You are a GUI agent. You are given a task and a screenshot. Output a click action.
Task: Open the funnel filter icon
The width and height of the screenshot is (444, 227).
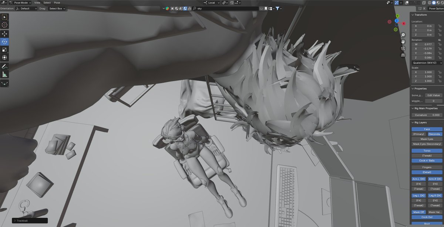pos(278,8)
